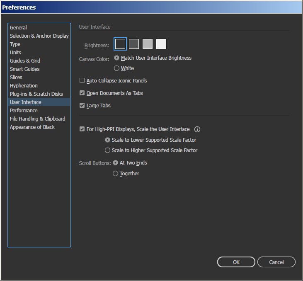Select the lightest brightness swatch

click(161, 44)
